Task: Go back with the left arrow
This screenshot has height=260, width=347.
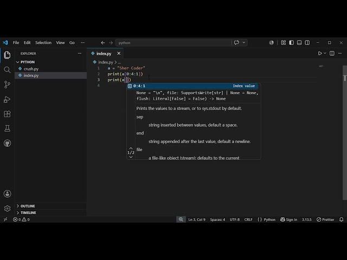Action: (x=102, y=43)
